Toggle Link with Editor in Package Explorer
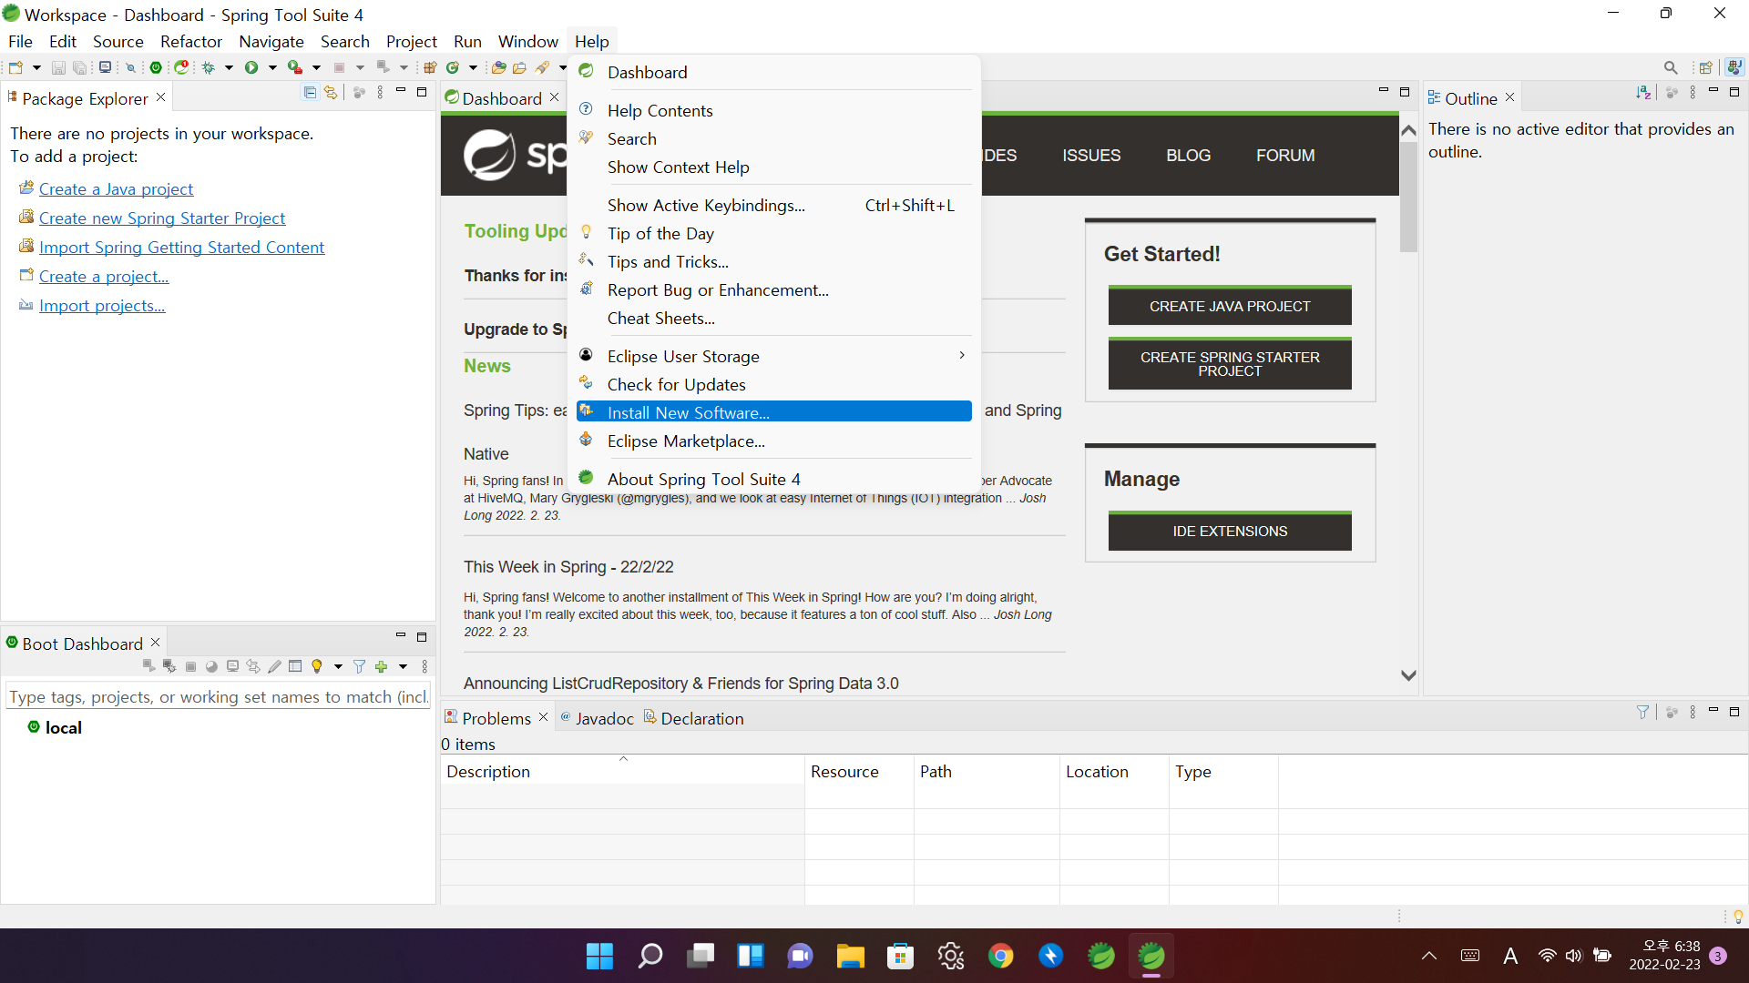Image resolution: width=1749 pixels, height=983 pixels. [x=331, y=93]
